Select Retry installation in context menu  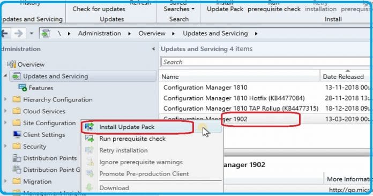click(x=151, y=150)
